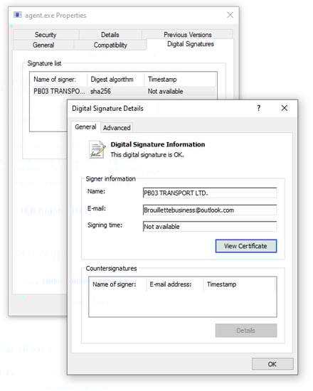Click the 'This digital signature is OK.' text

click(147, 155)
